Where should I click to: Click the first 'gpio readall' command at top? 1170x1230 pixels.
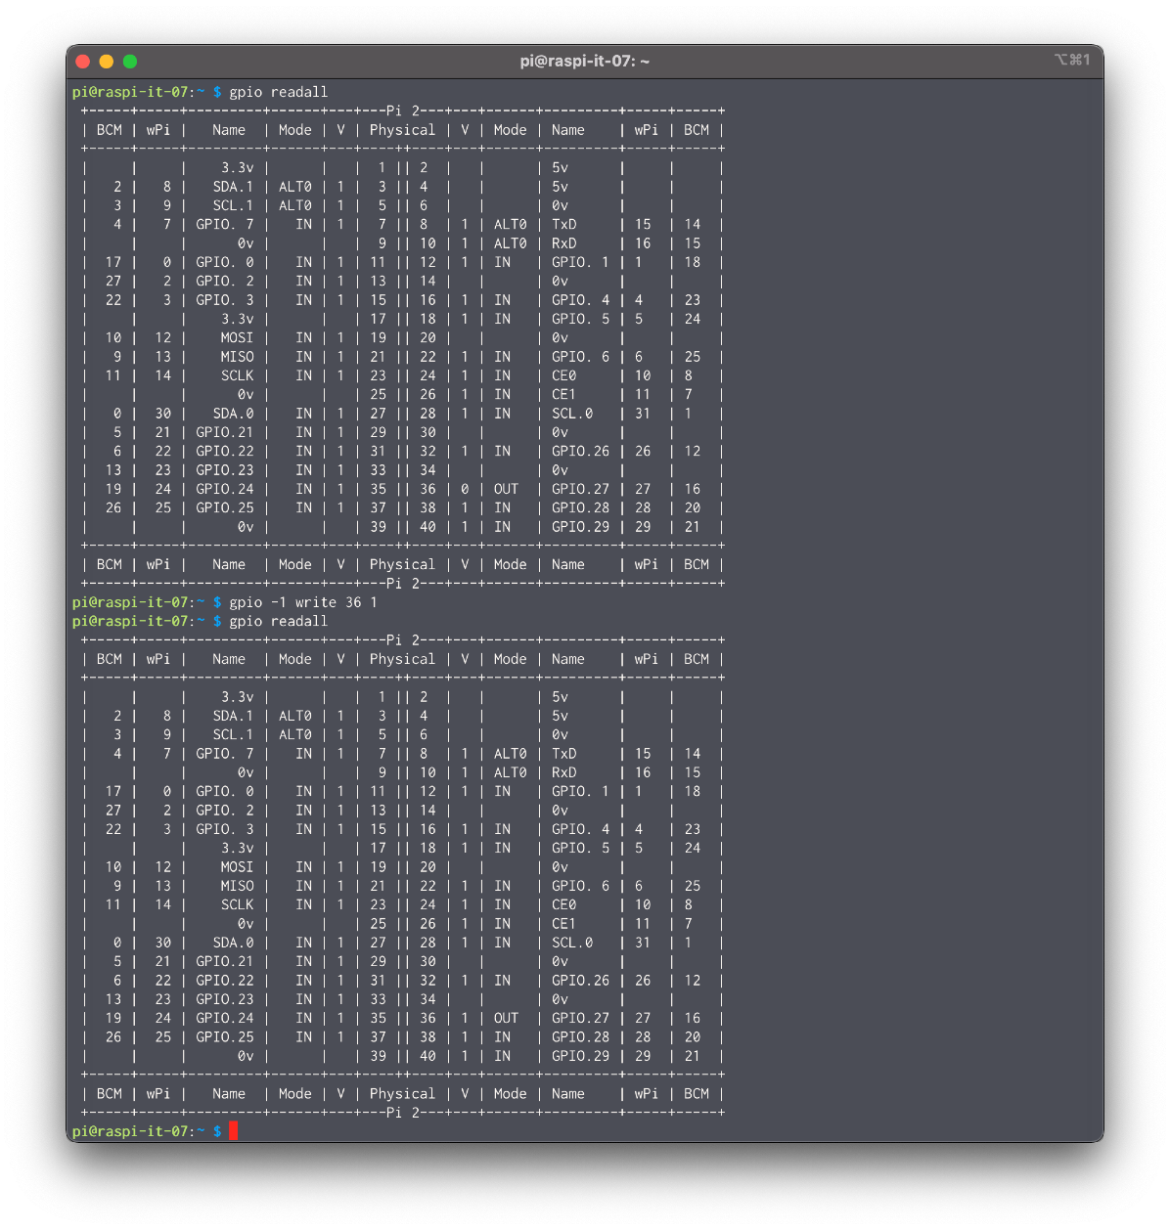[278, 92]
